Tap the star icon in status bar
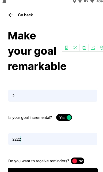 coord(80,1)
